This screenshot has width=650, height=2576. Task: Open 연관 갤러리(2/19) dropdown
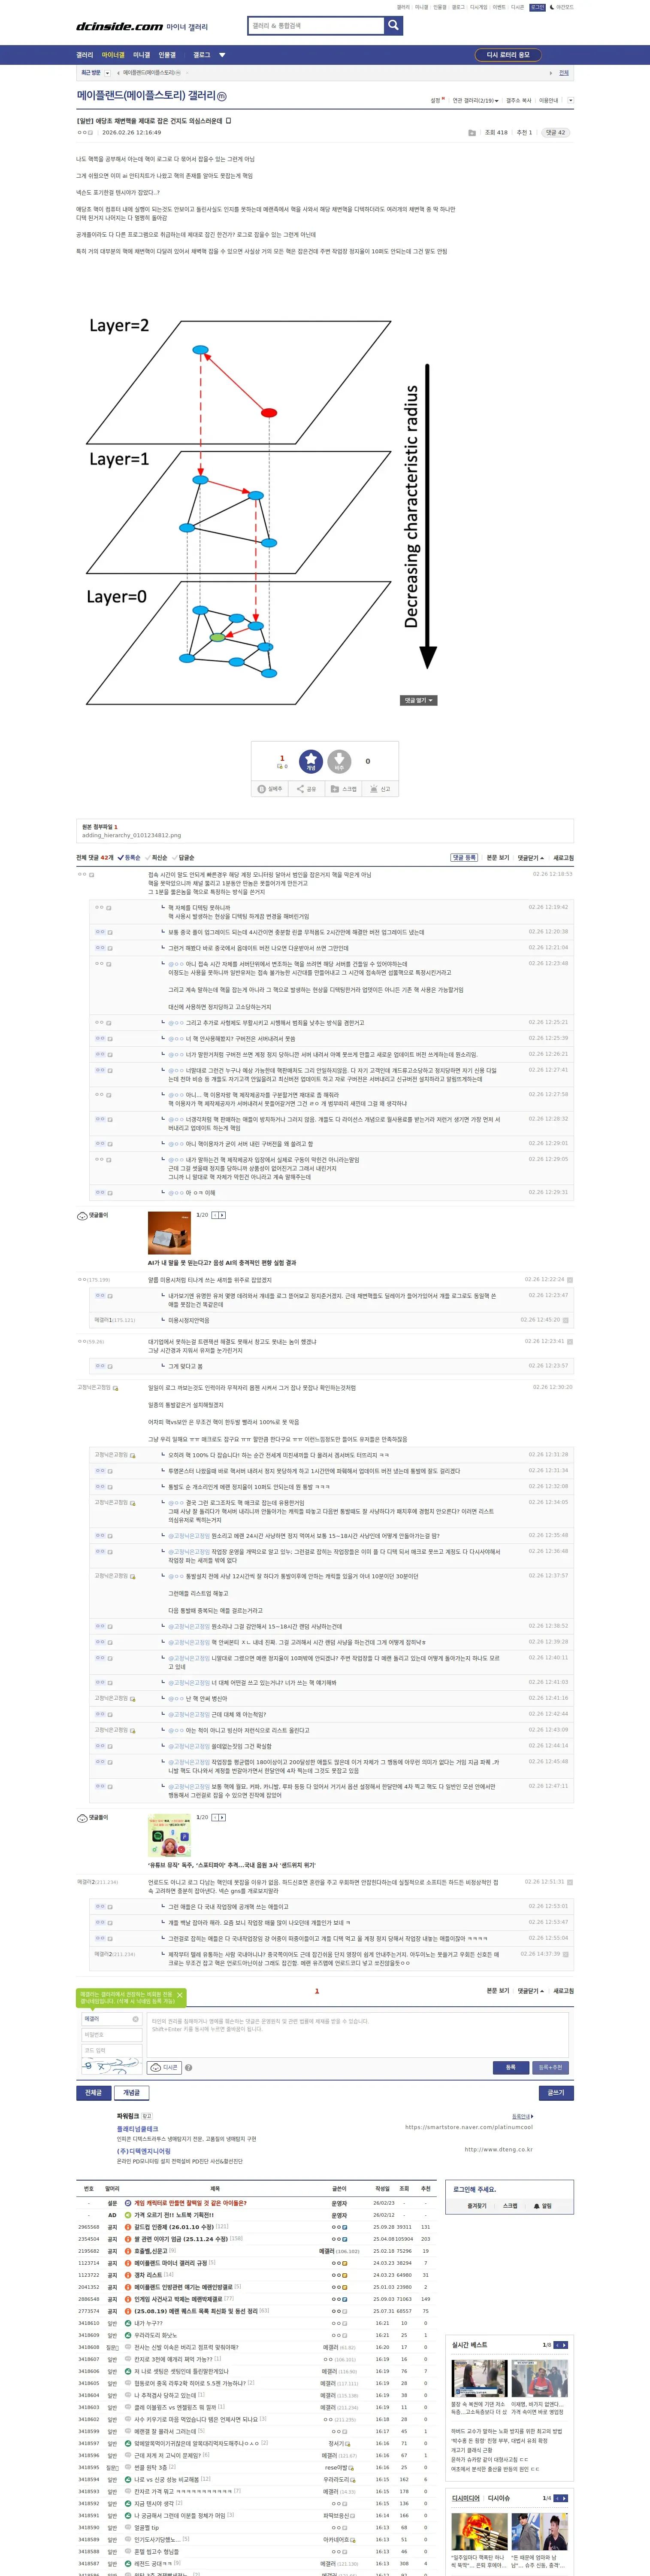[475, 100]
